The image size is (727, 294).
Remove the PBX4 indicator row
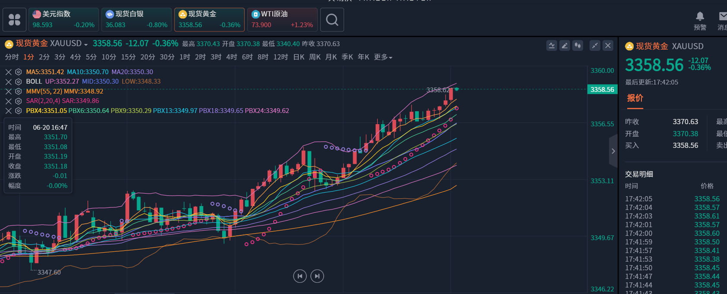click(x=8, y=111)
